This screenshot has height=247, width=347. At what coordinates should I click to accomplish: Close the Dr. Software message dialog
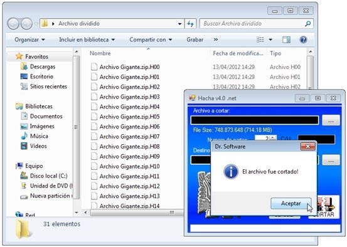308,146
